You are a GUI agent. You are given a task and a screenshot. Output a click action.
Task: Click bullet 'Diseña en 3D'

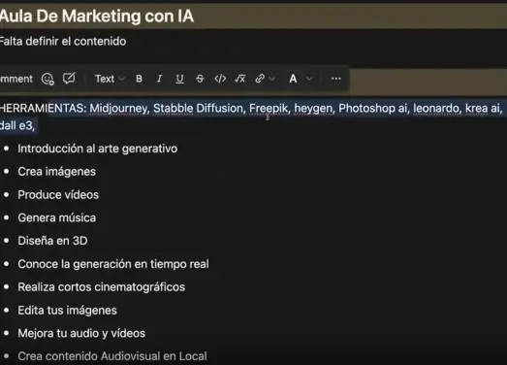tap(52, 241)
